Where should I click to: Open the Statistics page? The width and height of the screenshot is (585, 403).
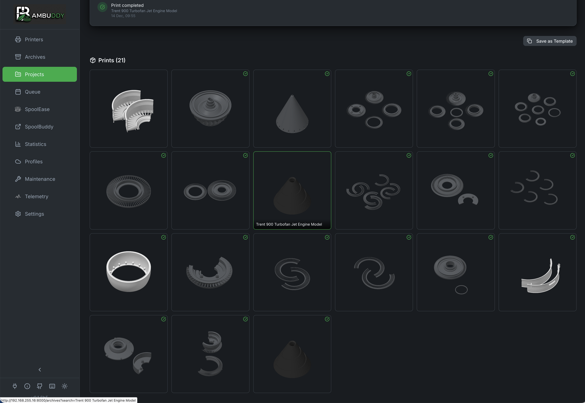pos(35,144)
